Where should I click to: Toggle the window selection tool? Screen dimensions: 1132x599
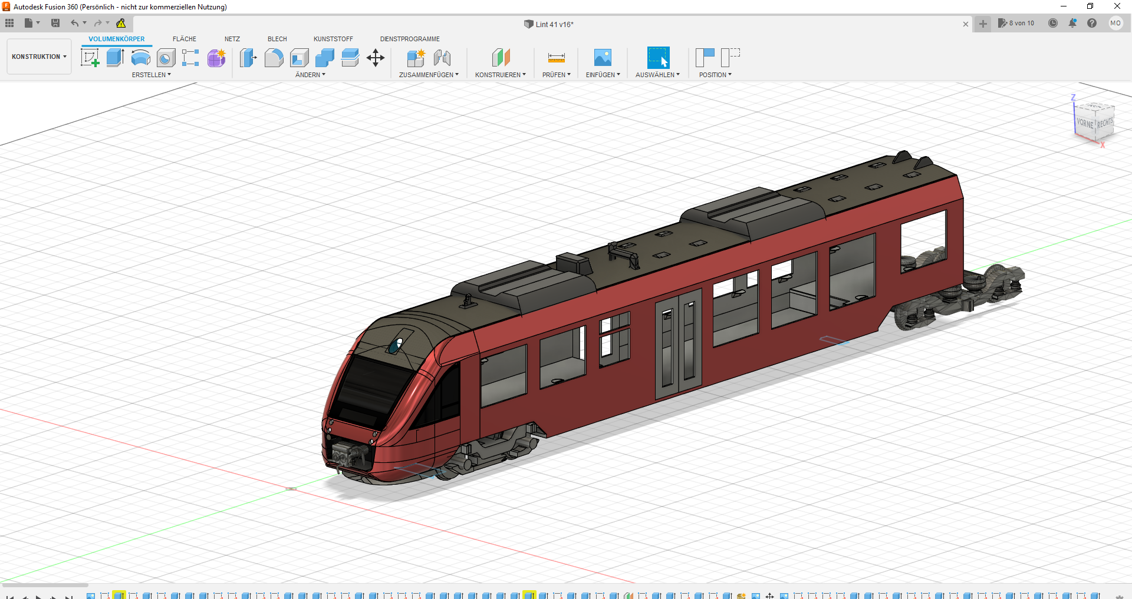658,58
